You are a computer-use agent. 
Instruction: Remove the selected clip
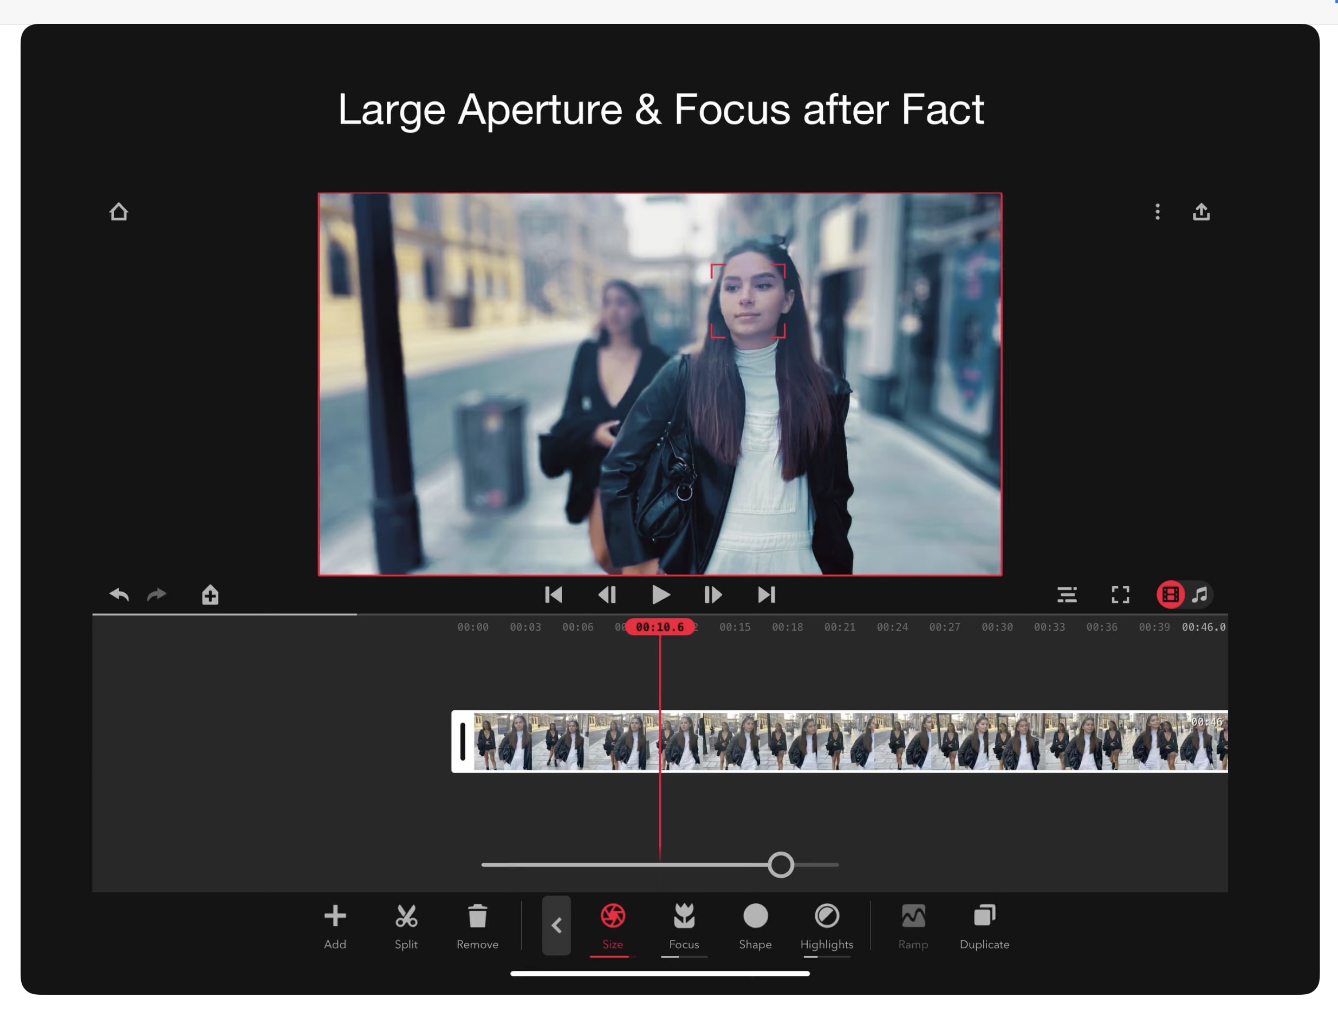pos(477,916)
